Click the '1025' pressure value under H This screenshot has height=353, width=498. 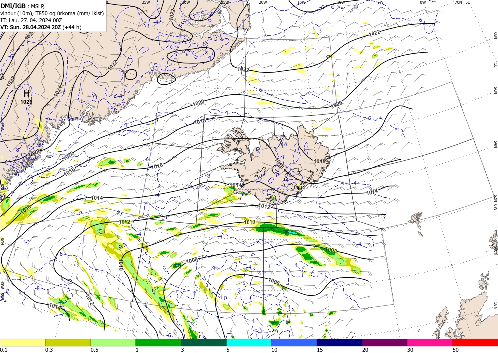pyautogui.click(x=27, y=102)
